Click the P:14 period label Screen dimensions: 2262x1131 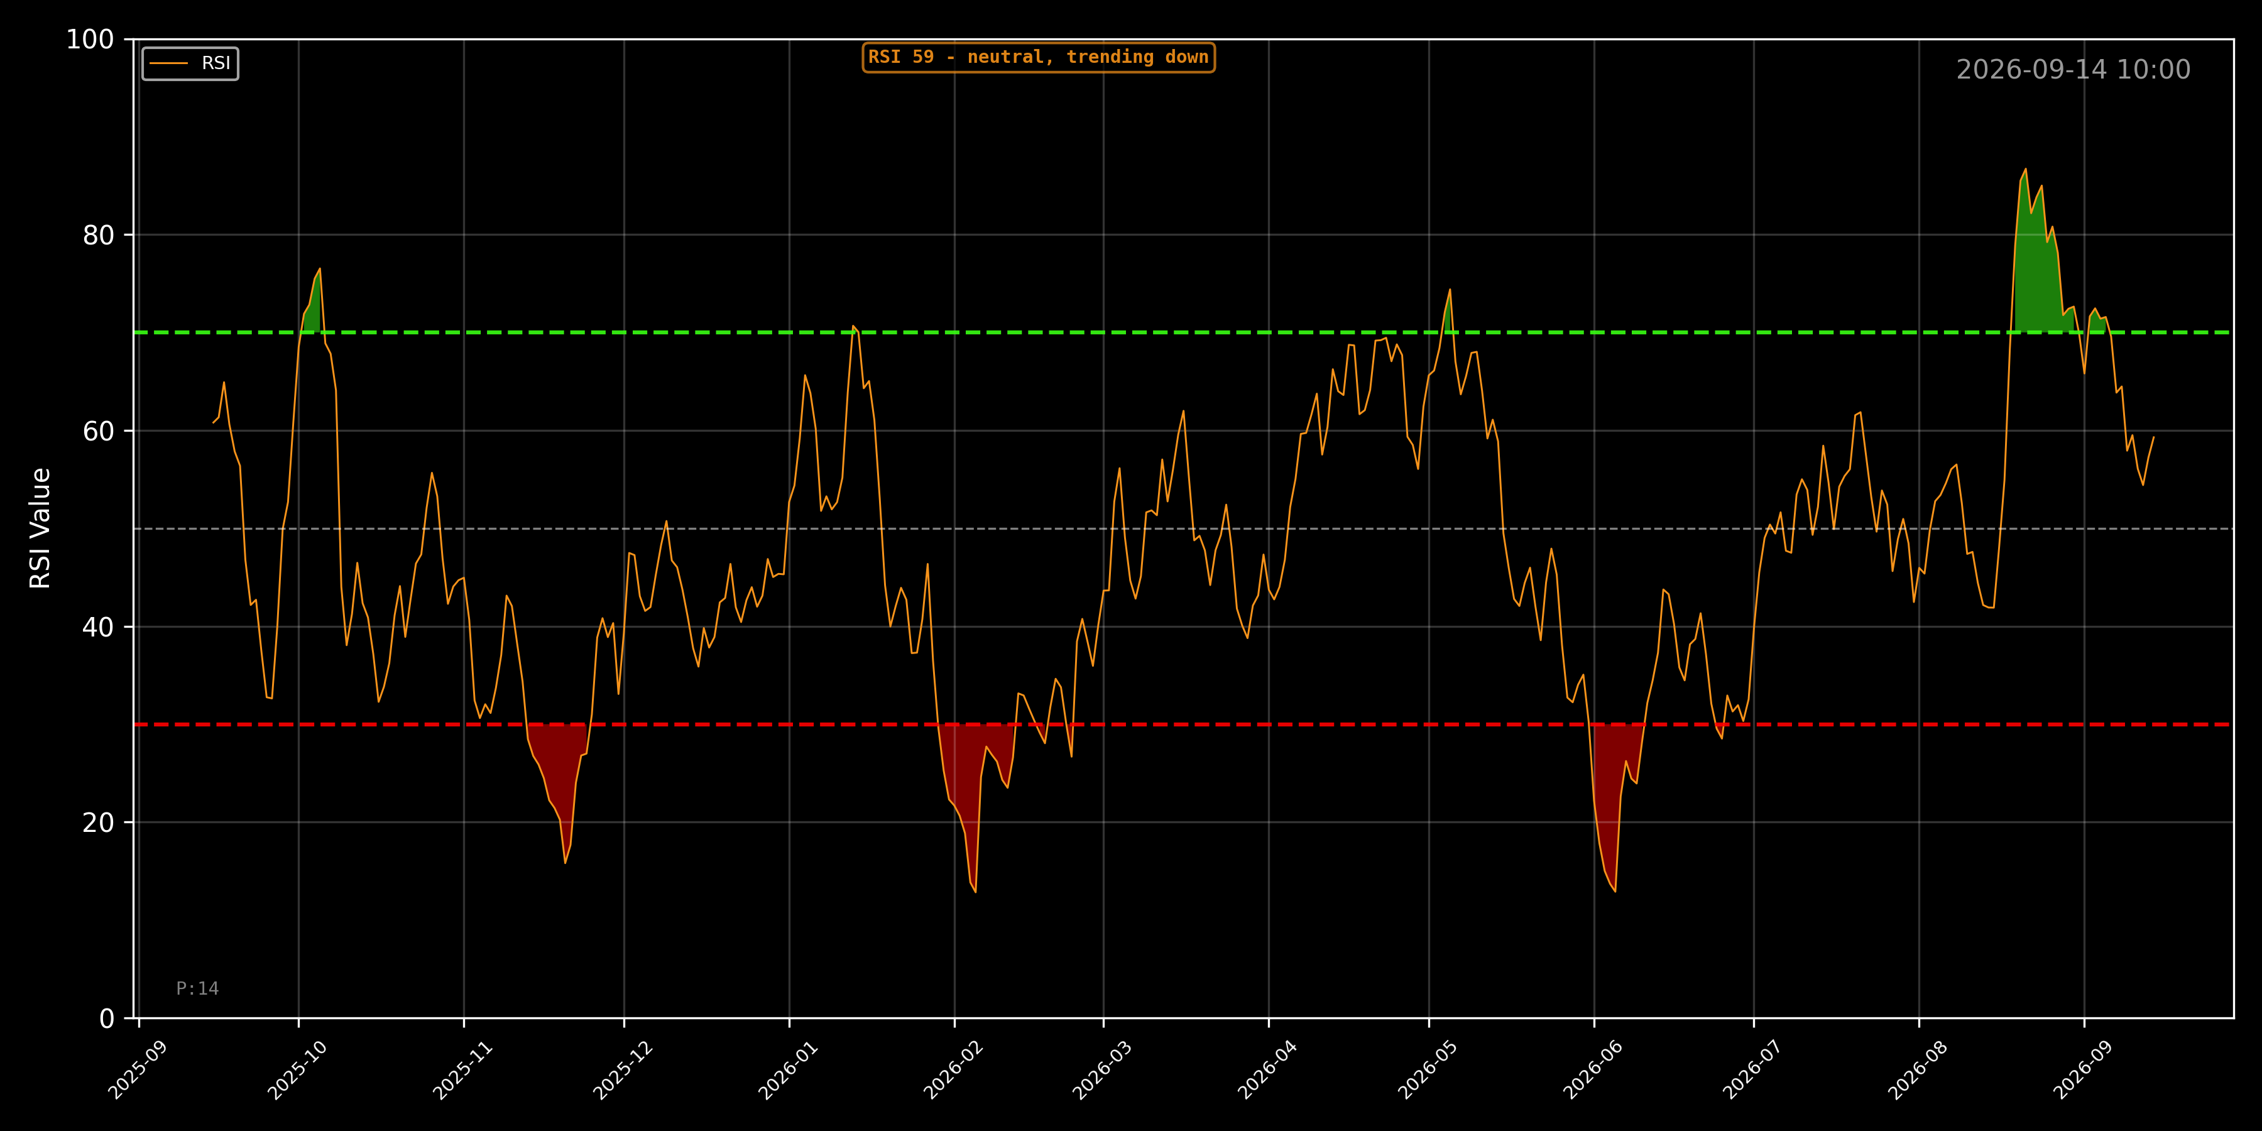coord(197,989)
